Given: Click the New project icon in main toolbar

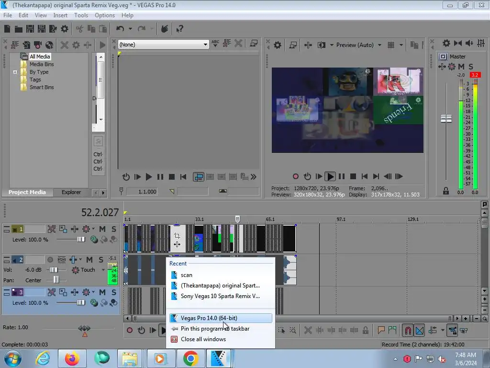Looking at the screenshot, I should pyautogui.click(x=7, y=29).
